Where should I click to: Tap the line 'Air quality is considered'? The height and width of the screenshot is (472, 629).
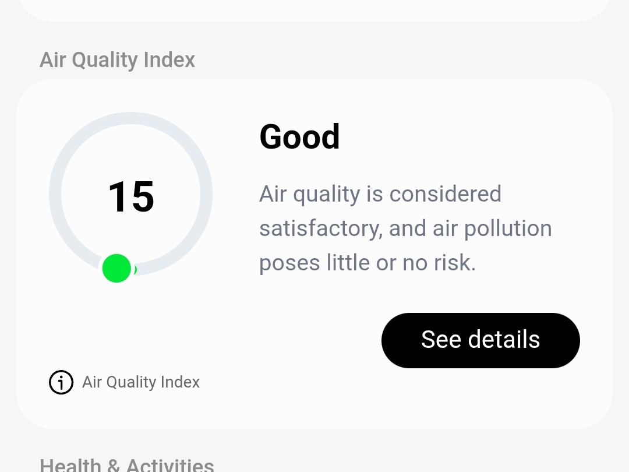(380, 194)
